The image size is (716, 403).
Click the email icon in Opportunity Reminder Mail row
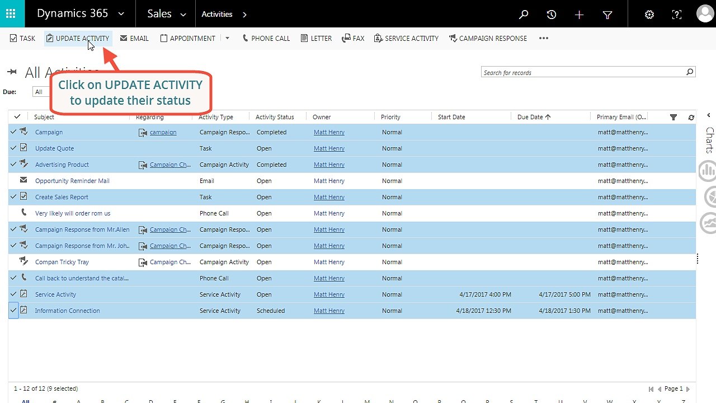coord(23,180)
